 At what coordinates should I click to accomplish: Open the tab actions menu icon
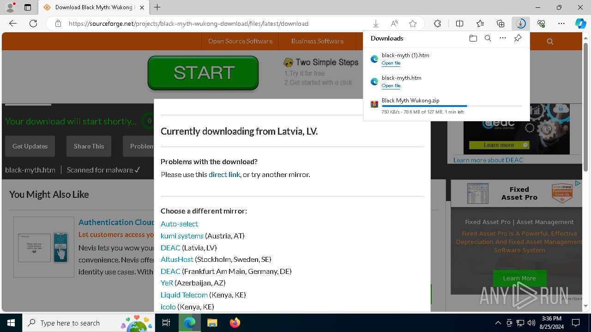click(28, 7)
